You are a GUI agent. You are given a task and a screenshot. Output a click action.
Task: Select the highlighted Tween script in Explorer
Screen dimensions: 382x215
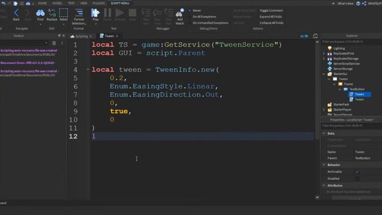360,94
